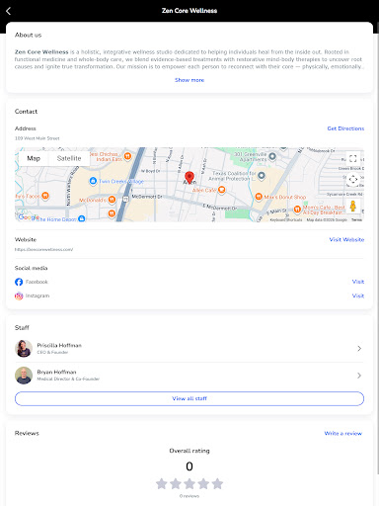Screen dimensions: 379x506
Task: Click the 0 reviews text
Action: point(189,496)
